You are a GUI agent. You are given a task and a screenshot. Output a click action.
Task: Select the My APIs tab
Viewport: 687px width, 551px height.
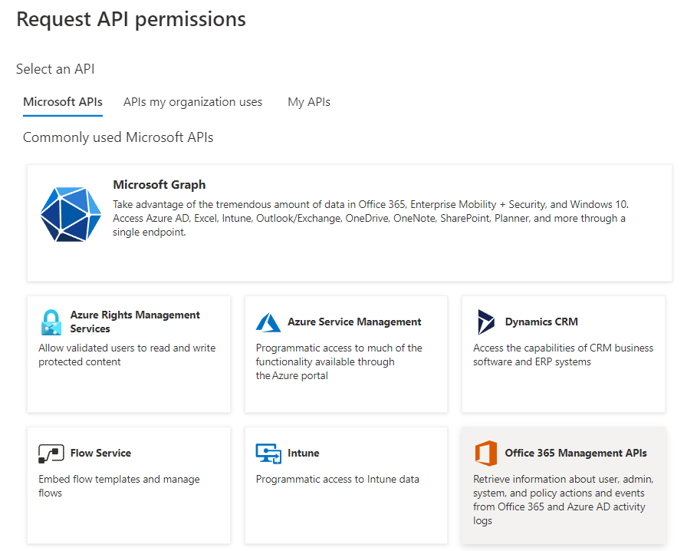[x=309, y=102]
